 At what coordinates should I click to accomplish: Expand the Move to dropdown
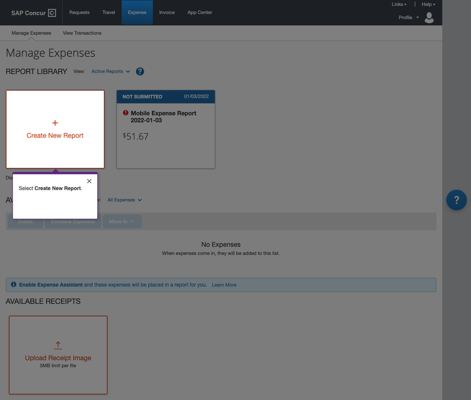coord(122,221)
